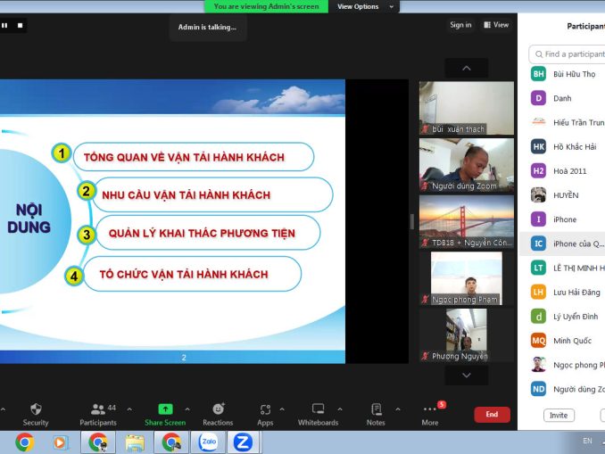Screen dimensions: 605x454
Task: Click Hoà 2011's H2 avatar
Action: click(538, 171)
